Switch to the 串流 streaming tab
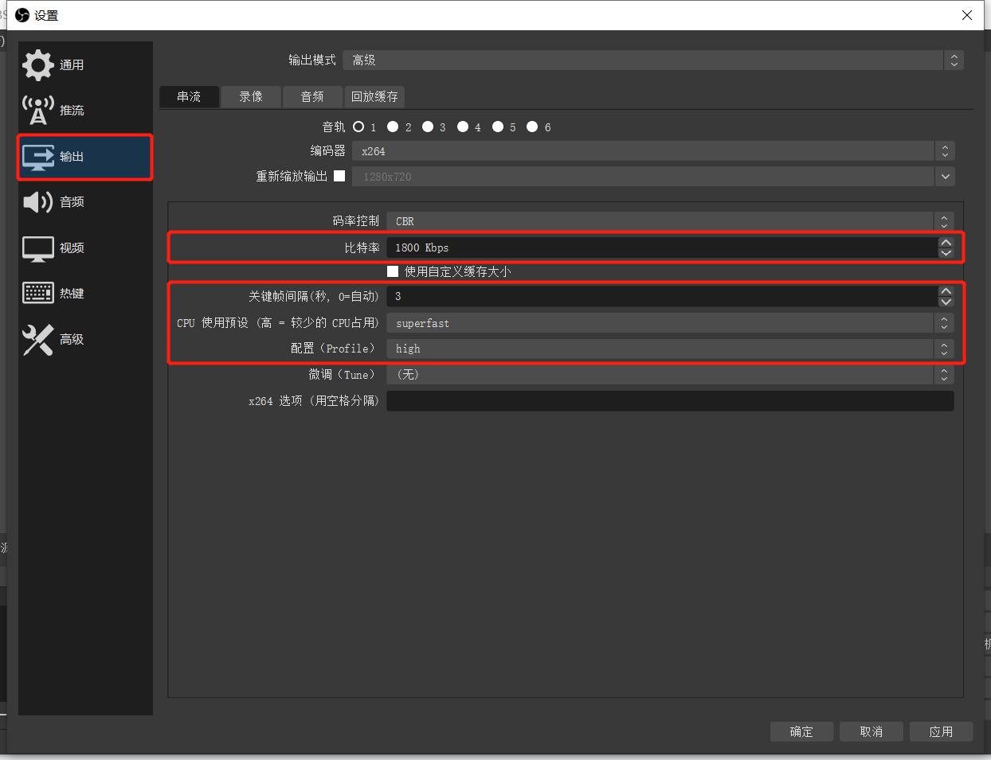The height and width of the screenshot is (760, 991). [x=189, y=96]
